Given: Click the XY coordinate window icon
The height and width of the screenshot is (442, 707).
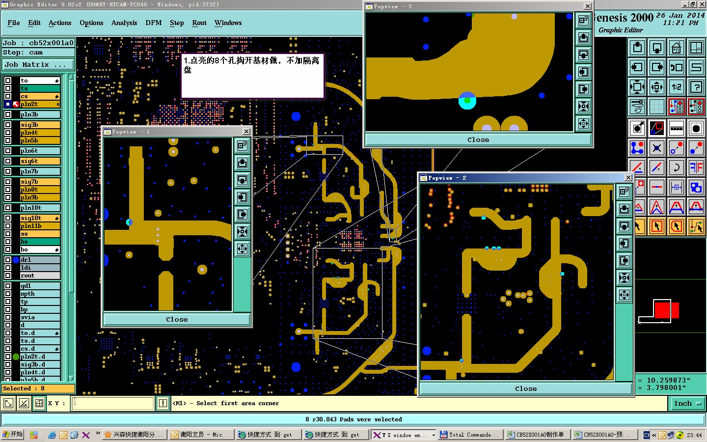Looking at the screenshot, I should [696, 48].
